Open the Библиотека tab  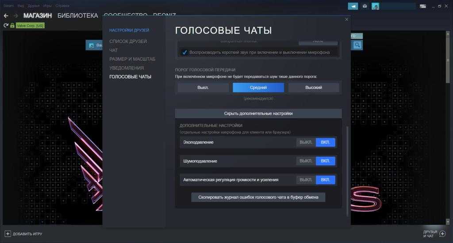77,15
